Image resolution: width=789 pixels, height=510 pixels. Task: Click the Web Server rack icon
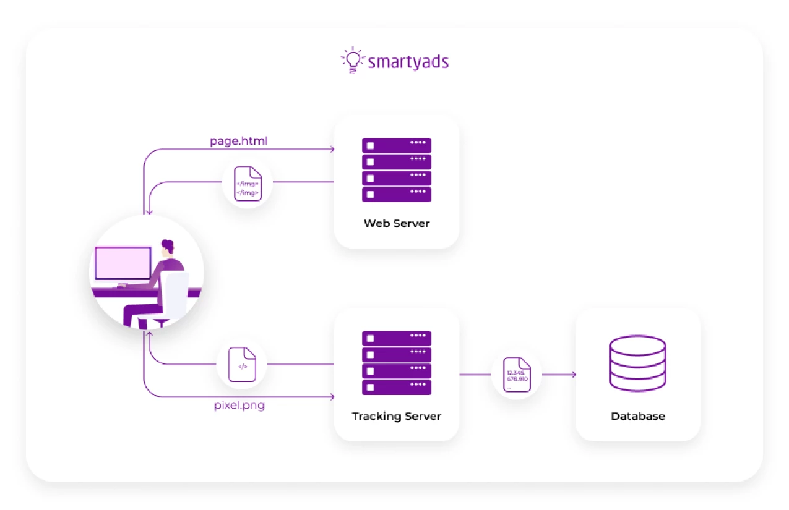tap(396, 170)
